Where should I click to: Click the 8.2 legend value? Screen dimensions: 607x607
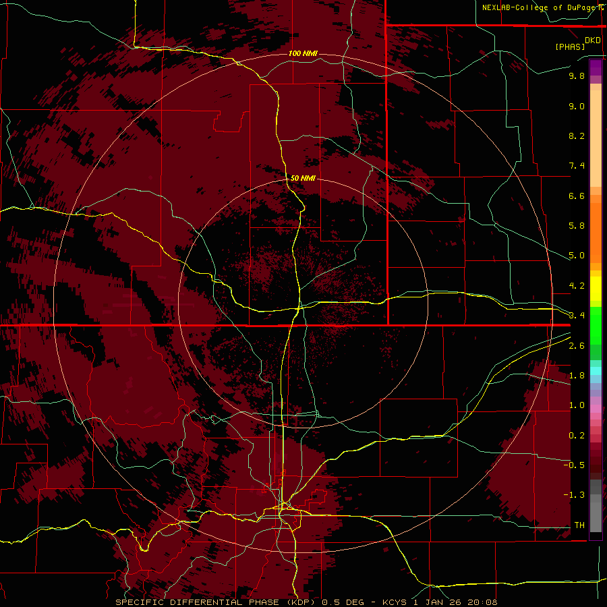point(577,136)
